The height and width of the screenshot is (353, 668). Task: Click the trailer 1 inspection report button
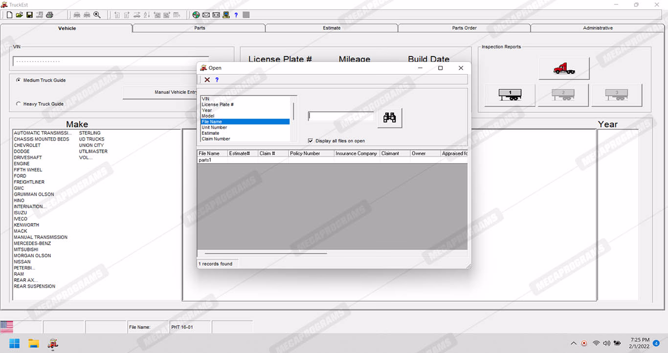[510, 95]
